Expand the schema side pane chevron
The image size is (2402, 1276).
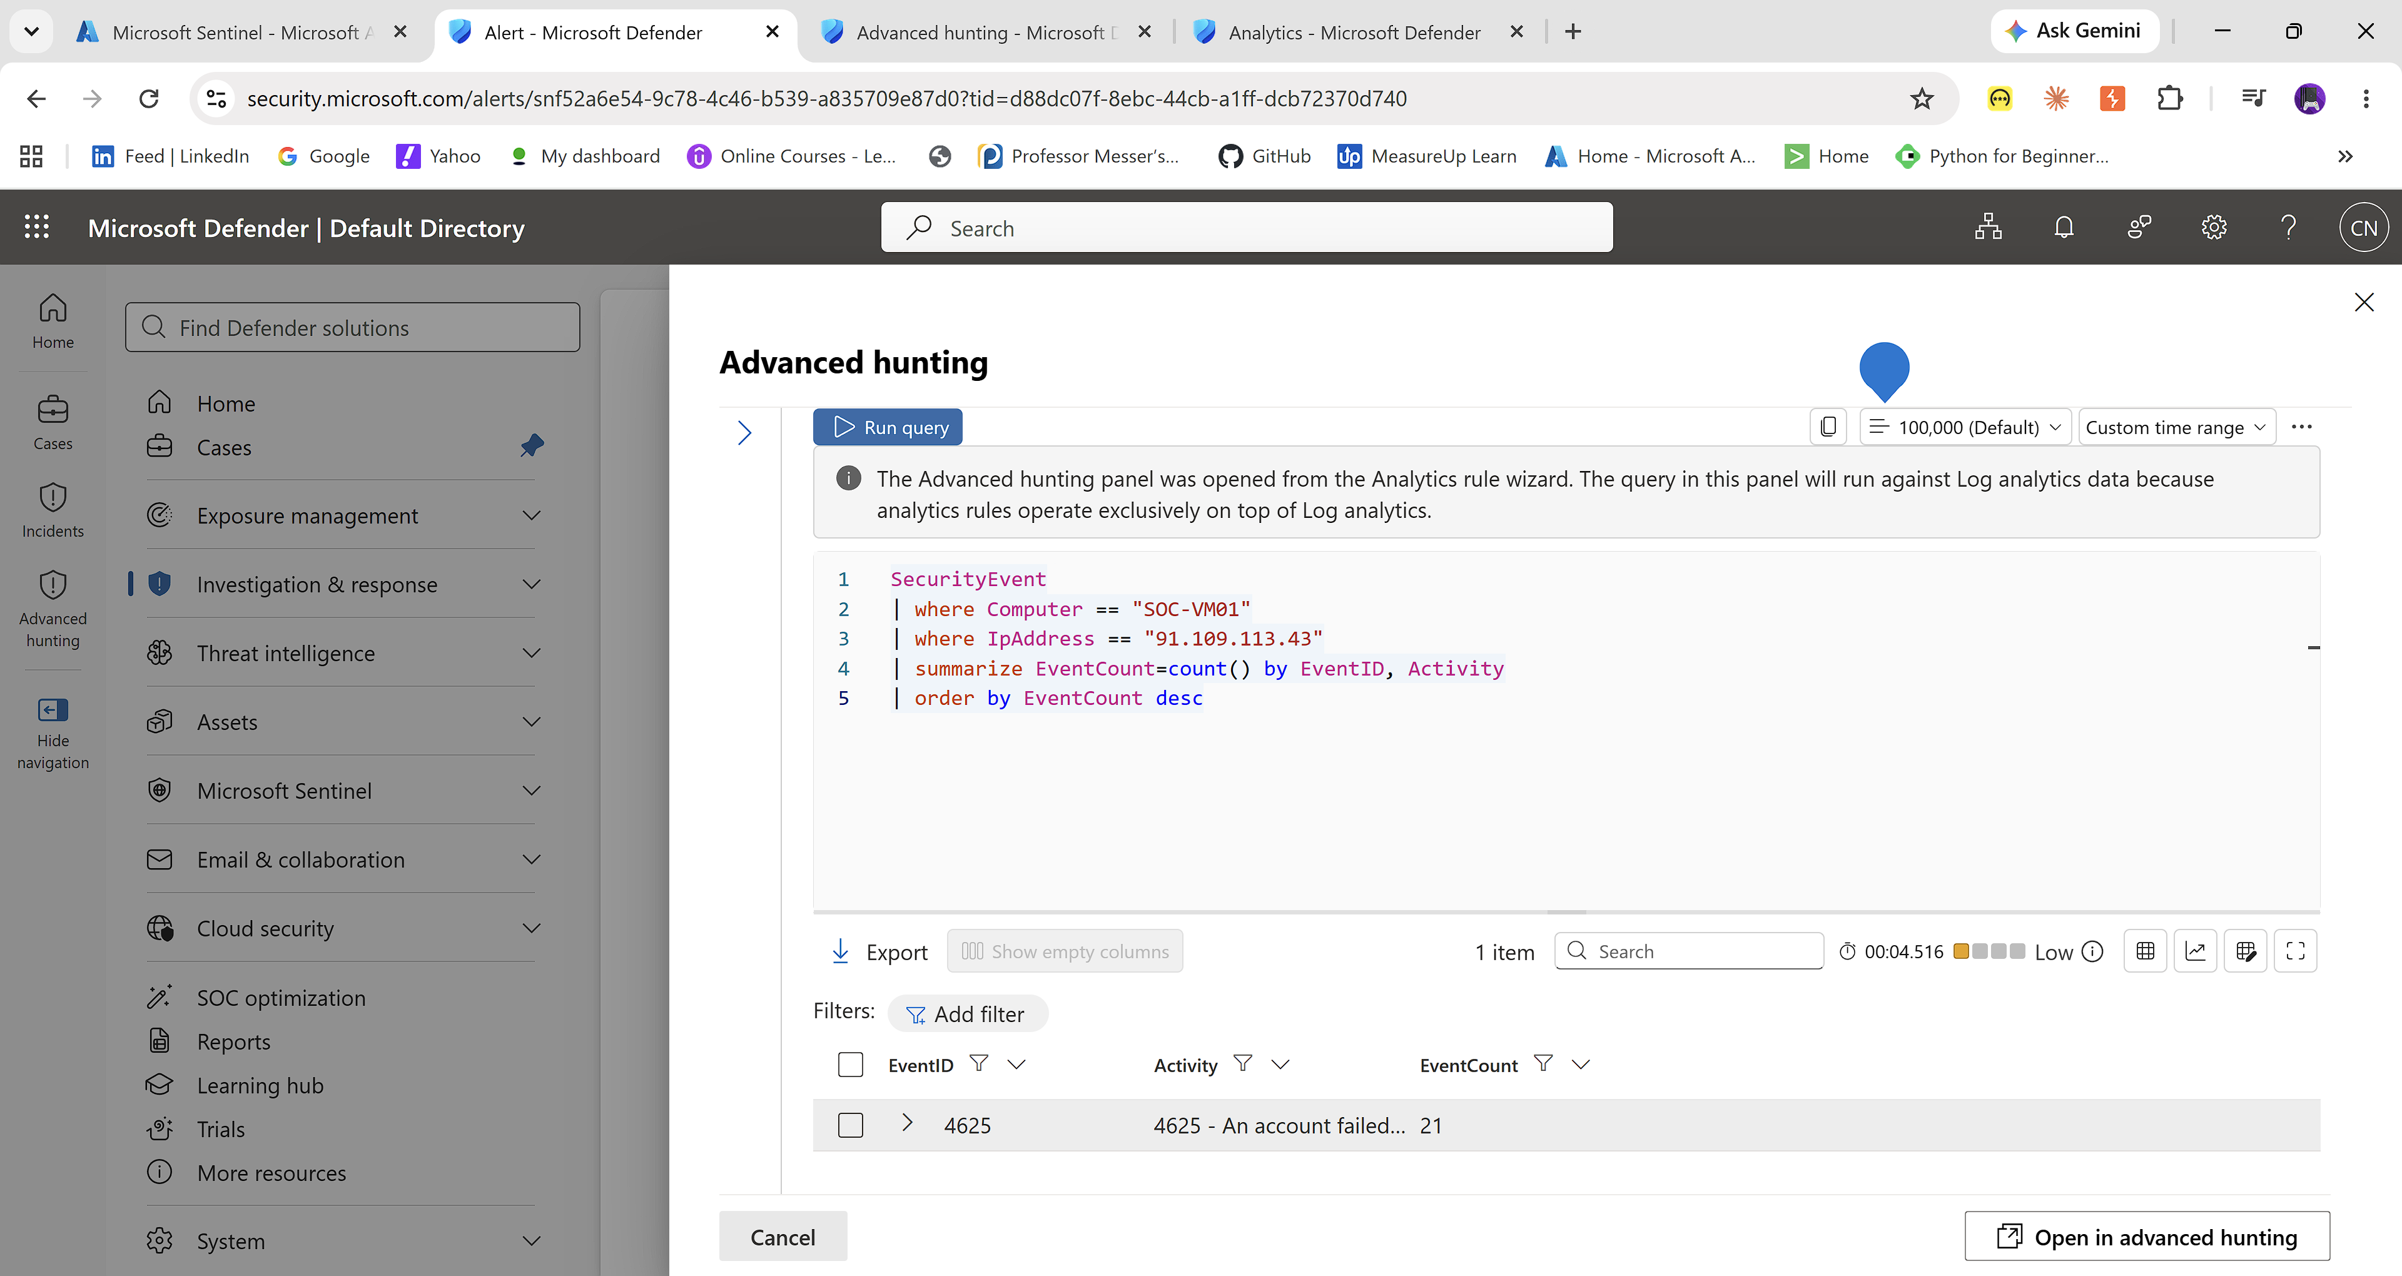tap(744, 432)
